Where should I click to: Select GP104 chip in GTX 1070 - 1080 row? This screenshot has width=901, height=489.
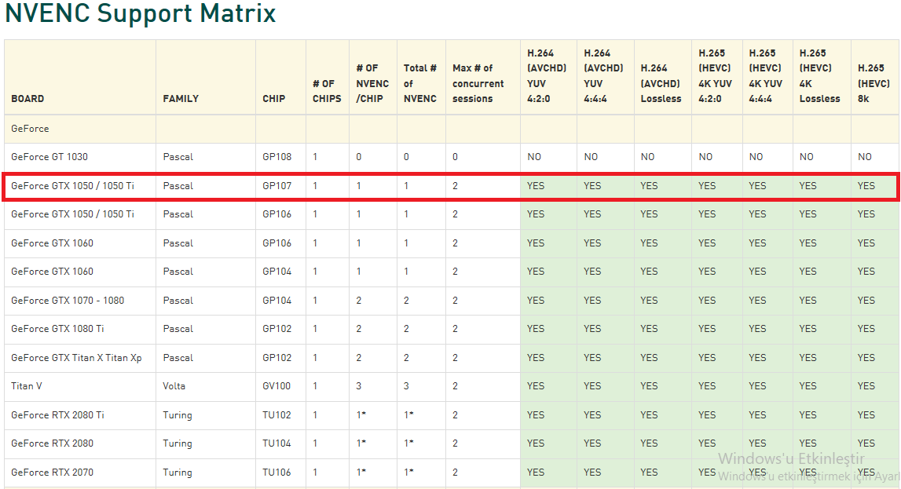click(x=277, y=300)
